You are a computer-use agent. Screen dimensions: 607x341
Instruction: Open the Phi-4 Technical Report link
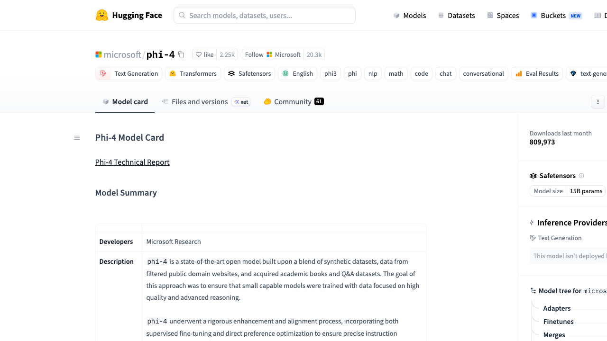(132, 162)
